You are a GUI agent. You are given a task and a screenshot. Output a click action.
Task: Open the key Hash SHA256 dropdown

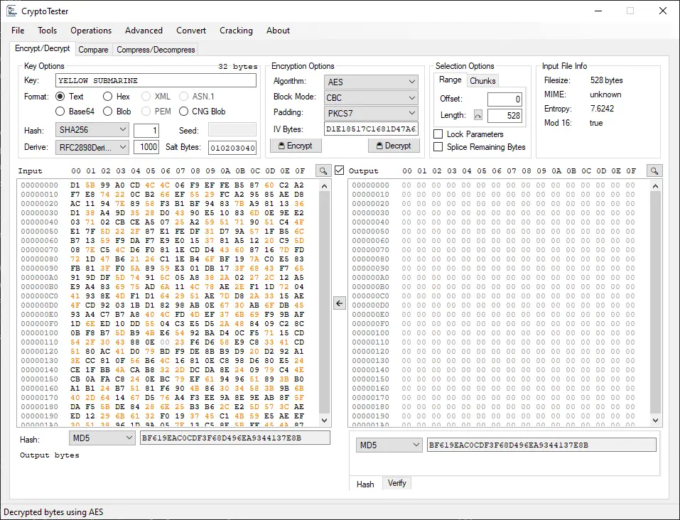(x=92, y=130)
